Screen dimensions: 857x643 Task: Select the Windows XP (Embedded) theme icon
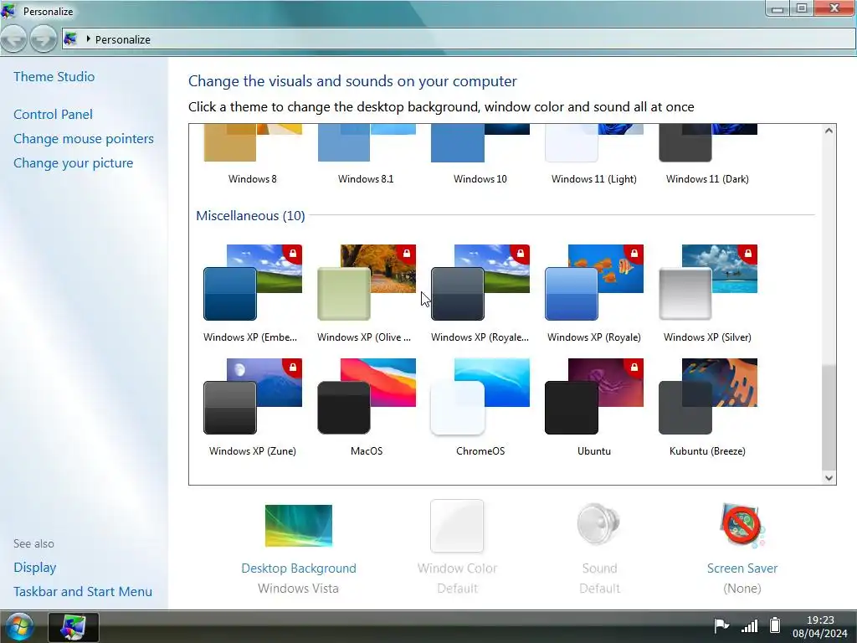(253, 282)
